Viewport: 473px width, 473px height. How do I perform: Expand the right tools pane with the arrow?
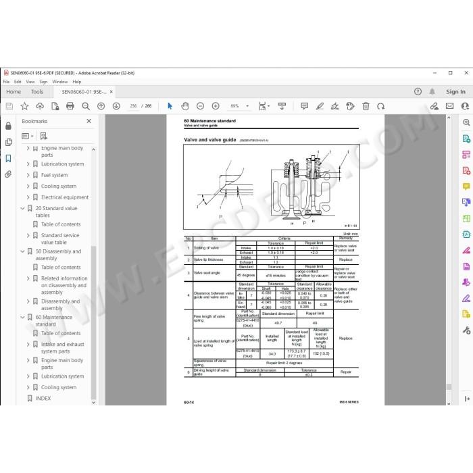click(468, 399)
